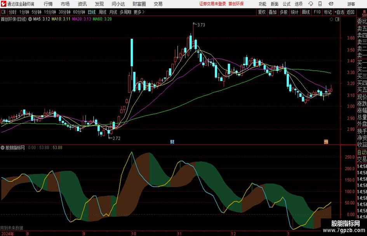The height and width of the screenshot is (236, 367).
Task: Click the Tongdaxin red logo icon
Action: [3, 4]
